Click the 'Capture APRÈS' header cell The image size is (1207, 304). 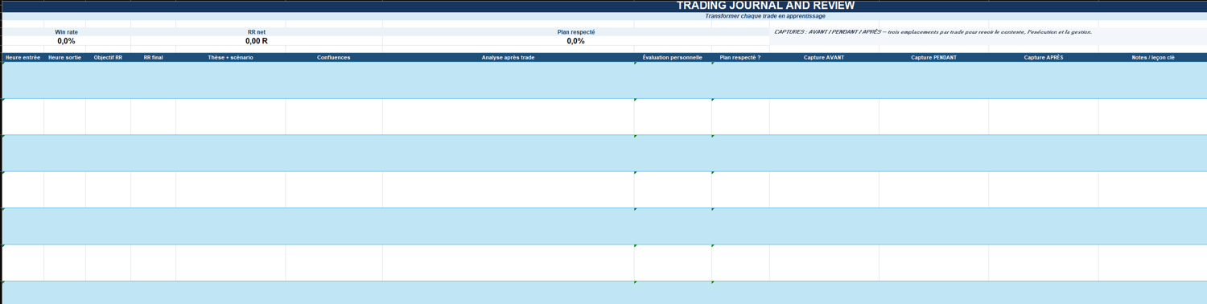click(x=1044, y=58)
